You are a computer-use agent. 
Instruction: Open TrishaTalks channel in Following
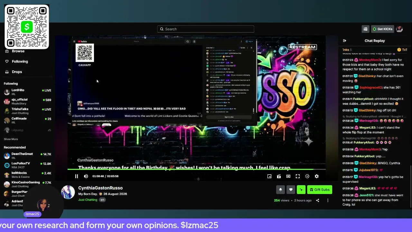pos(27,111)
